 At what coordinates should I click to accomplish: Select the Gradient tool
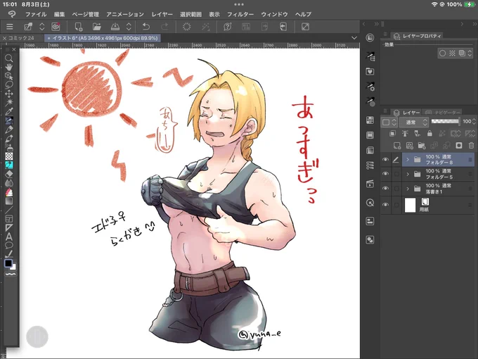9,201
